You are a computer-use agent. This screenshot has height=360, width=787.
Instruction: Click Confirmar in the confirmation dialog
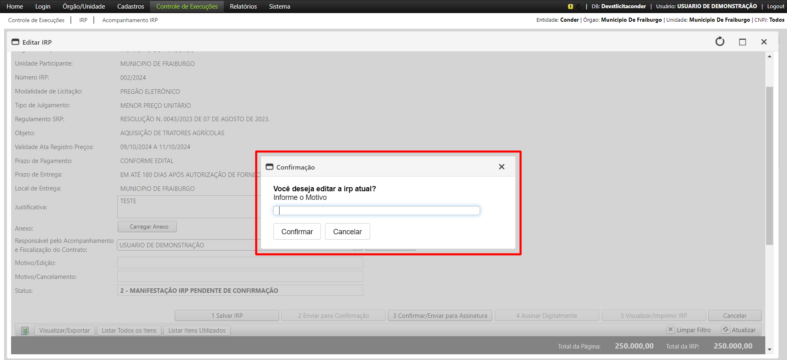pyautogui.click(x=297, y=231)
